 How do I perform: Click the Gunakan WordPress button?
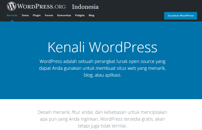point(181,16)
